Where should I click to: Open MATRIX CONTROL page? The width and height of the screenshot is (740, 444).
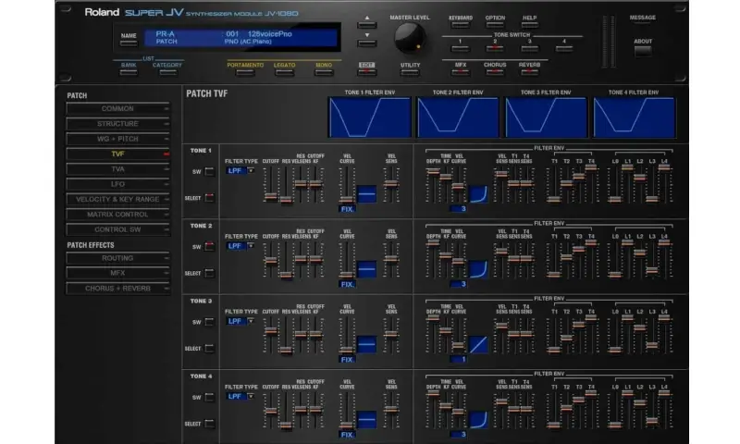117,215
